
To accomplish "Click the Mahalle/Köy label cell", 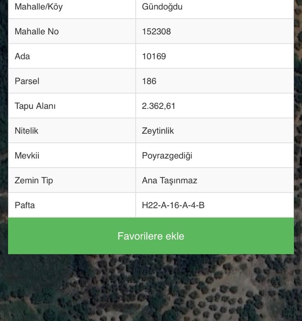I will (x=38, y=7).
